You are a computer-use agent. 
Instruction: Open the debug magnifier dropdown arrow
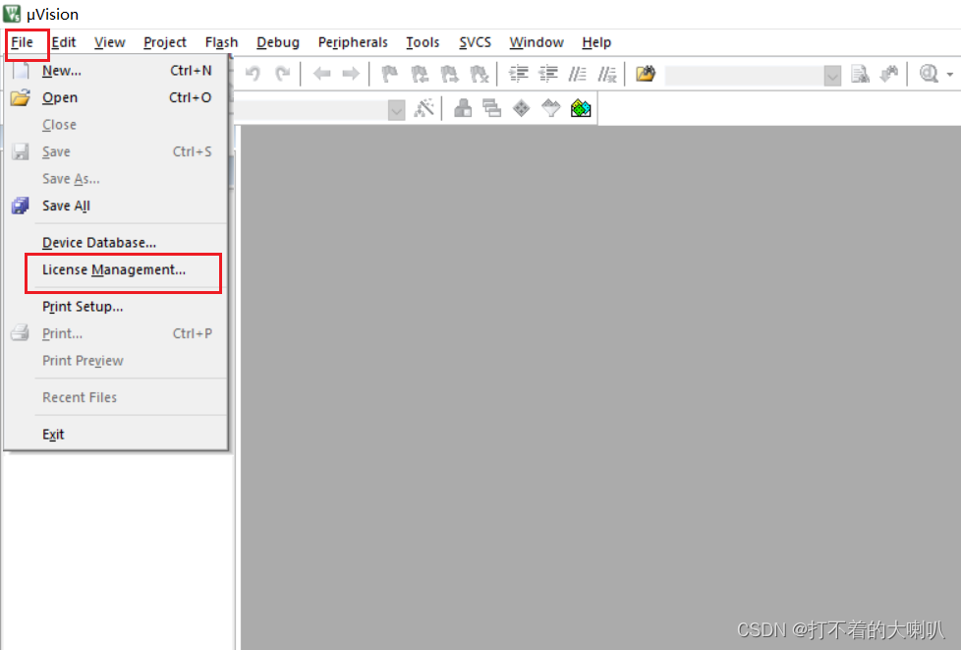coord(950,75)
